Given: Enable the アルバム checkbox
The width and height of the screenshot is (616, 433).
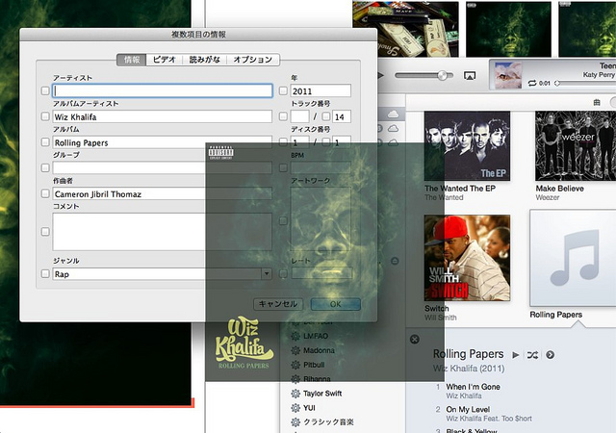Looking at the screenshot, I should pos(45,142).
